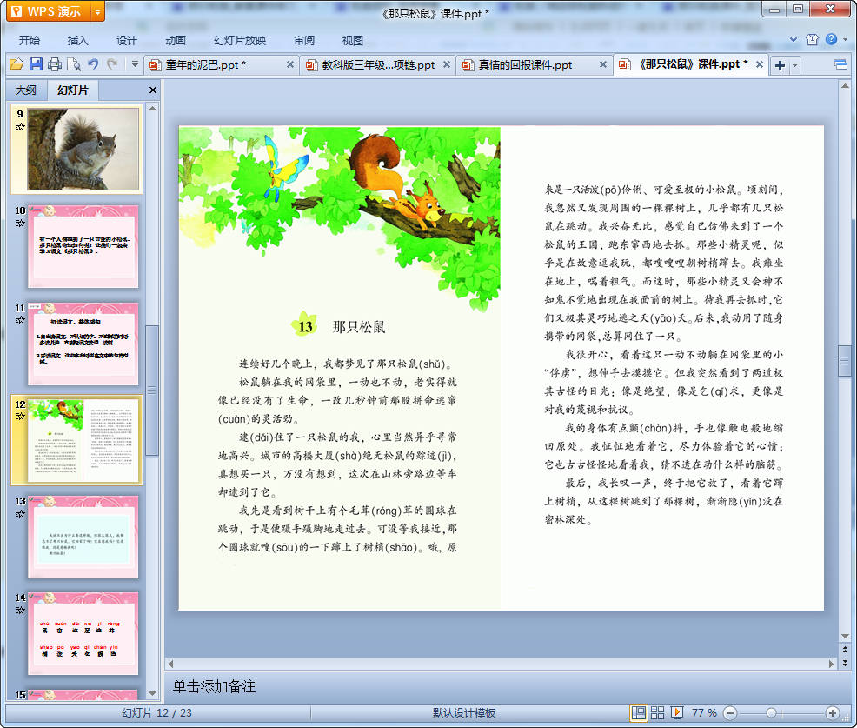Close the 《那只松鼠》课件.ppt tab
Screen dimensions: 857x728
tap(759, 64)
